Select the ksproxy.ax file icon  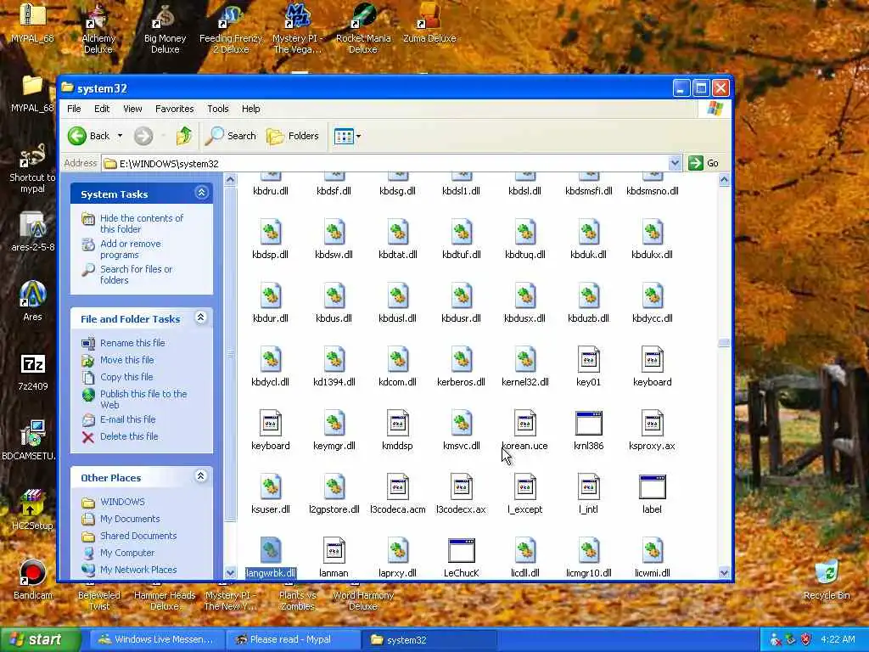(653, 424)
